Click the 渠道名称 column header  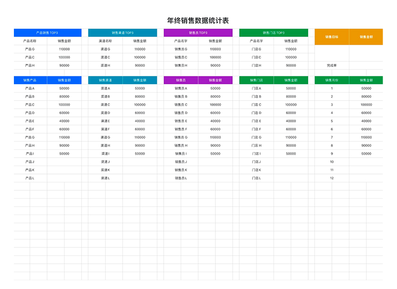point(105,41)
